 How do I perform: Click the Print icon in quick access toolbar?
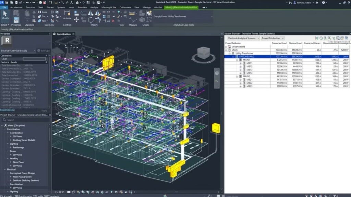tap(40, 2)
